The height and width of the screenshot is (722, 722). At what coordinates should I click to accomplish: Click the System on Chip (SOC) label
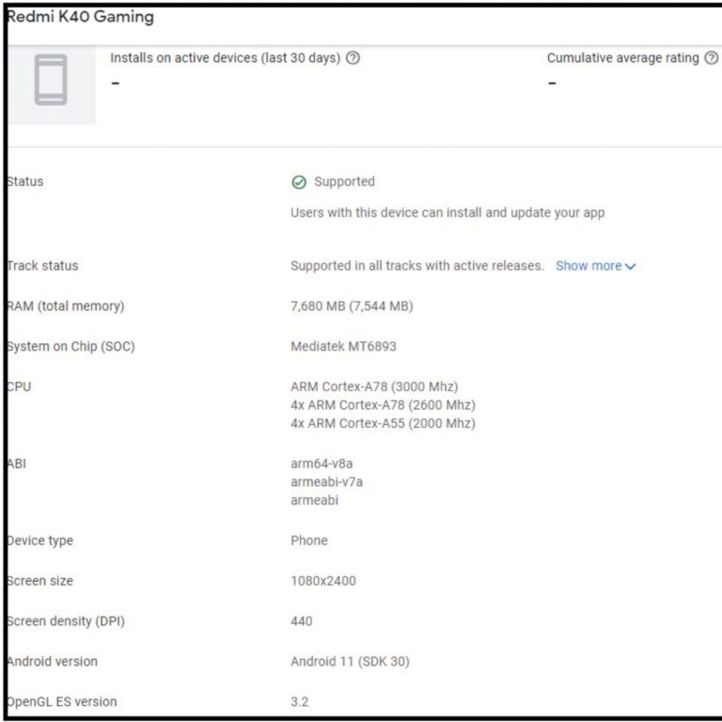pyautogui.click(x=71, y=346)
